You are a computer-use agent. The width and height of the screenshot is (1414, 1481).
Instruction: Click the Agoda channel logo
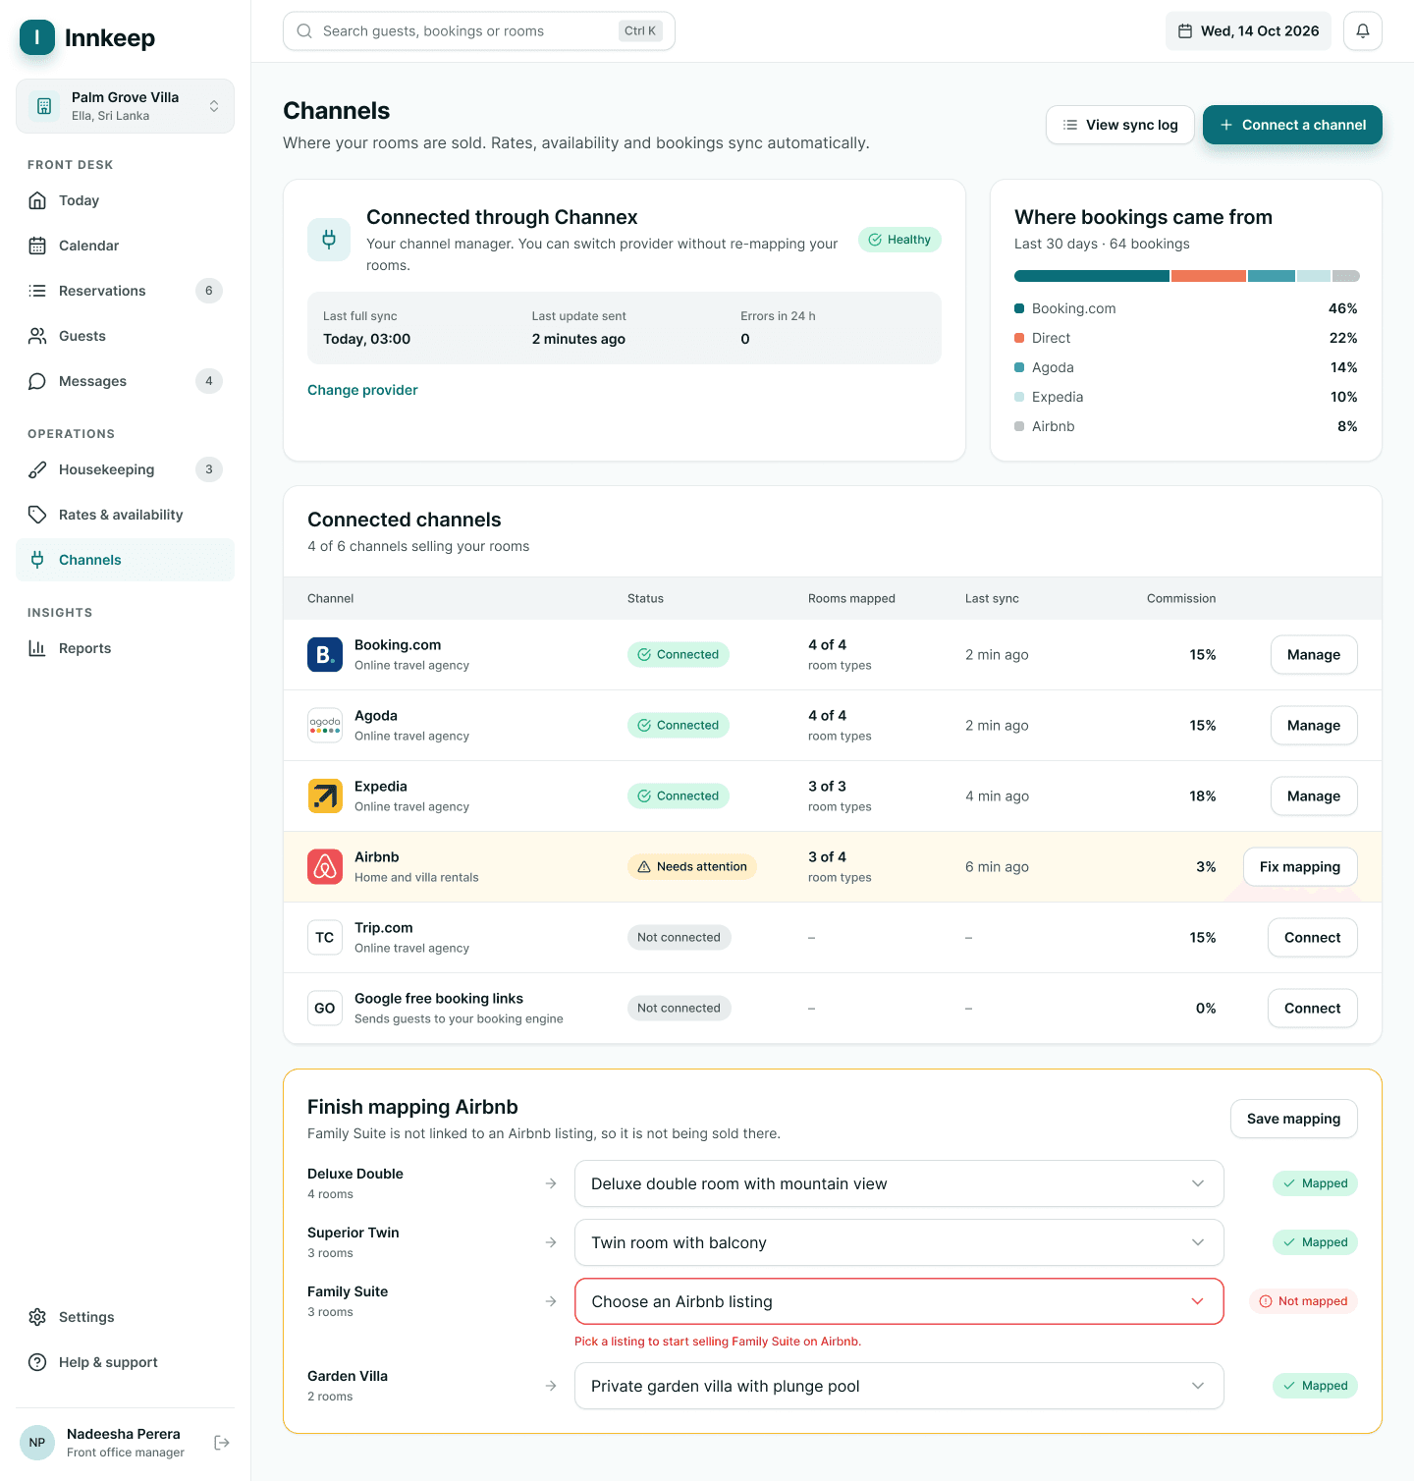pos(325,725)
